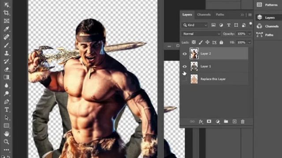Add a layer mask
The height and width of the screenshot is (158, 282).
tap(209, 122)
